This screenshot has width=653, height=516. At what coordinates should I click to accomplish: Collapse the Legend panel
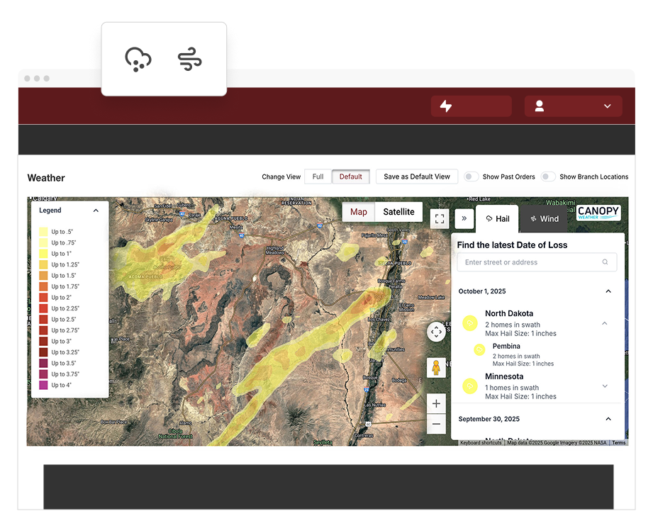coord(96,211)
